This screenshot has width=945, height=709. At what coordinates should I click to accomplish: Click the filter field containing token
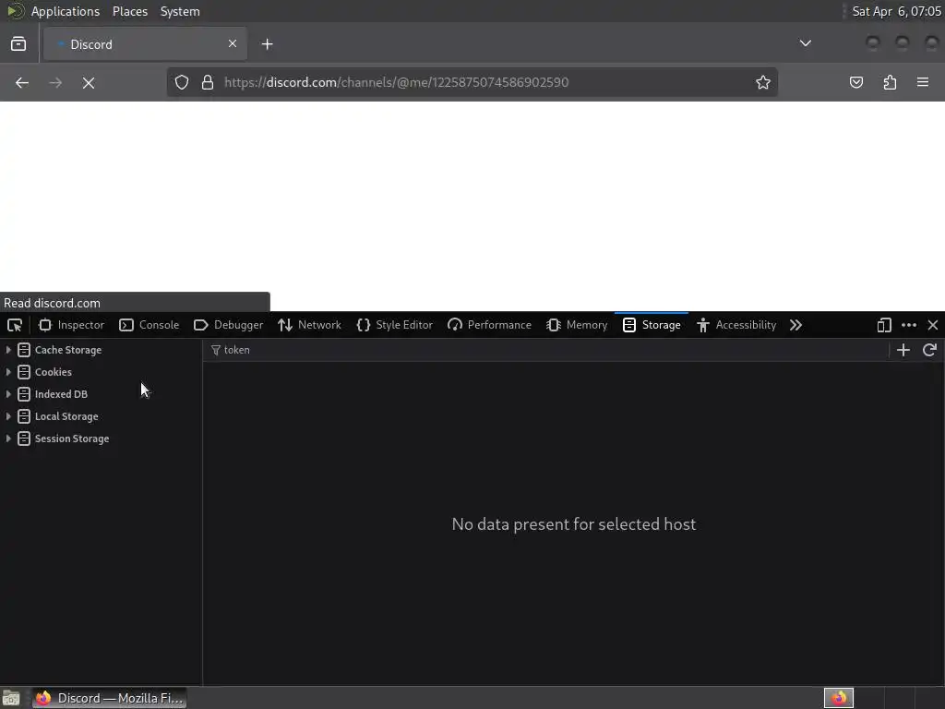[545, 350]
